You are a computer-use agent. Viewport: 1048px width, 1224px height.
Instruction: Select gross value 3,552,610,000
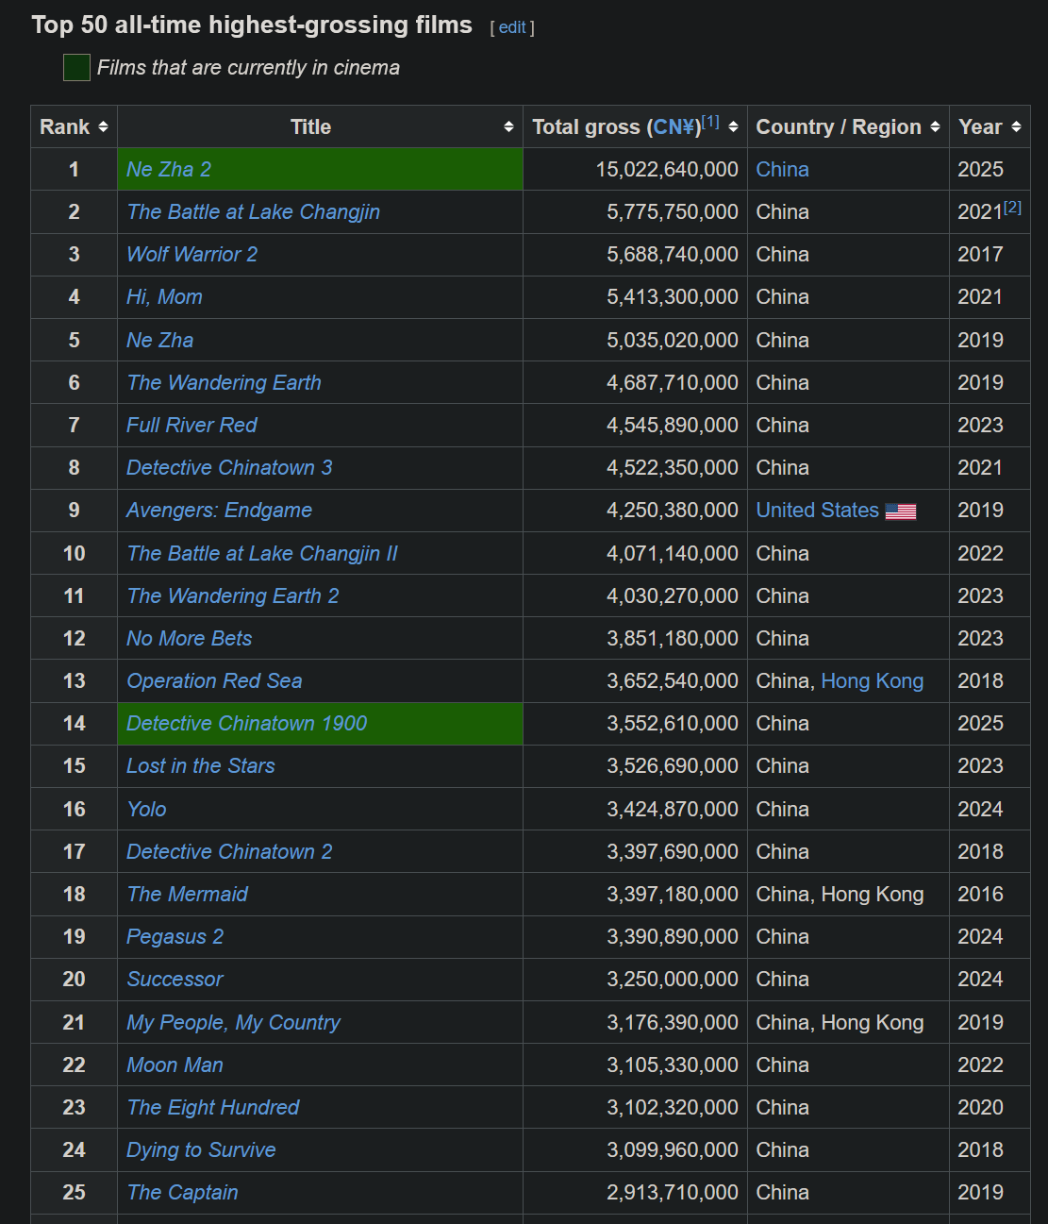pyautogui.click(x=673, y=724)
